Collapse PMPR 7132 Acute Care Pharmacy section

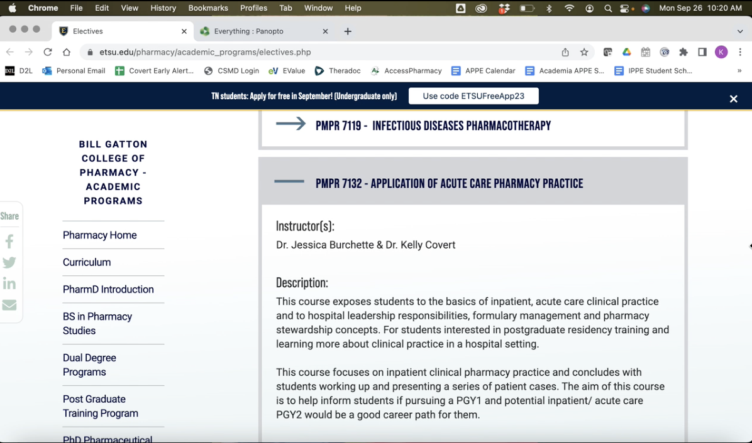pos(449,183)
